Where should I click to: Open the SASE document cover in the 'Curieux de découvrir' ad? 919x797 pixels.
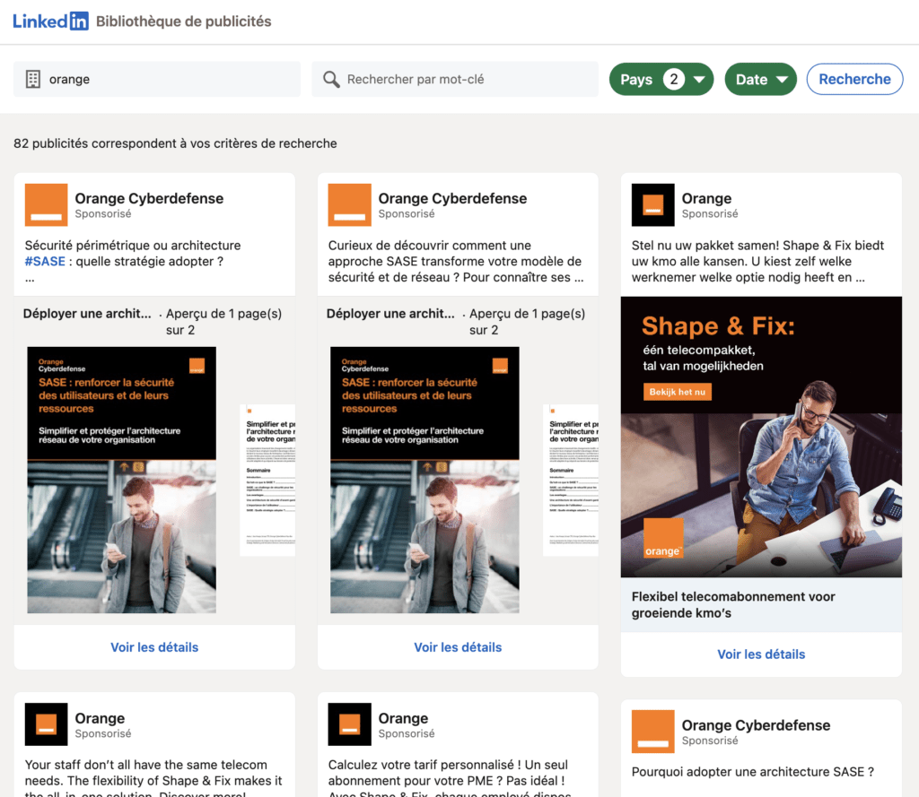424,481
